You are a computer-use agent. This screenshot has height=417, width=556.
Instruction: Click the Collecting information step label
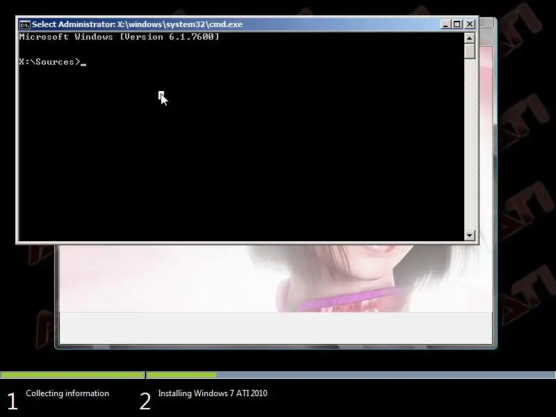pyautogui.click(x=67, y=393)
